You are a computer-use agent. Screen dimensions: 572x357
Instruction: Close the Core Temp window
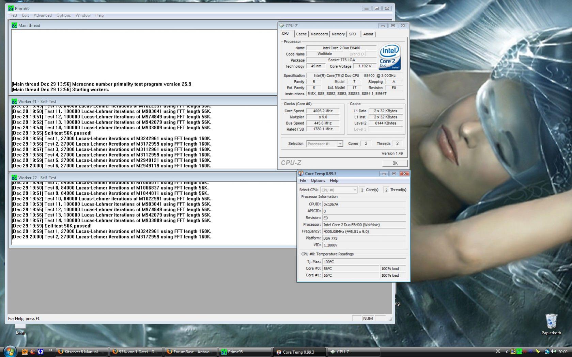(x=404, y=174)
